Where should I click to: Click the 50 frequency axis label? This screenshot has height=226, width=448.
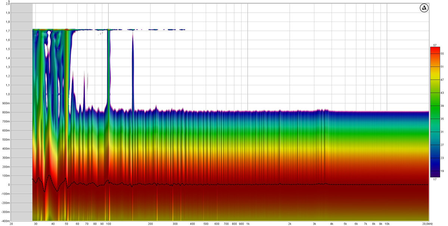tap(66, 224)
